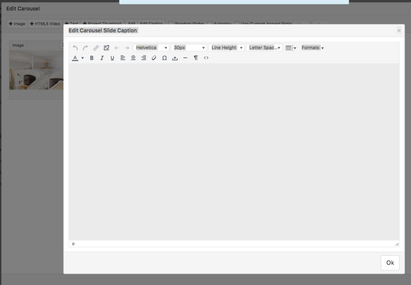Click the text color A swatch

click(75, 58)
